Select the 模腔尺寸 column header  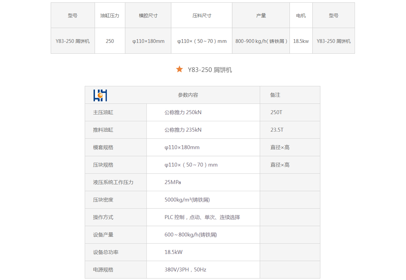[x=148, y=16]
